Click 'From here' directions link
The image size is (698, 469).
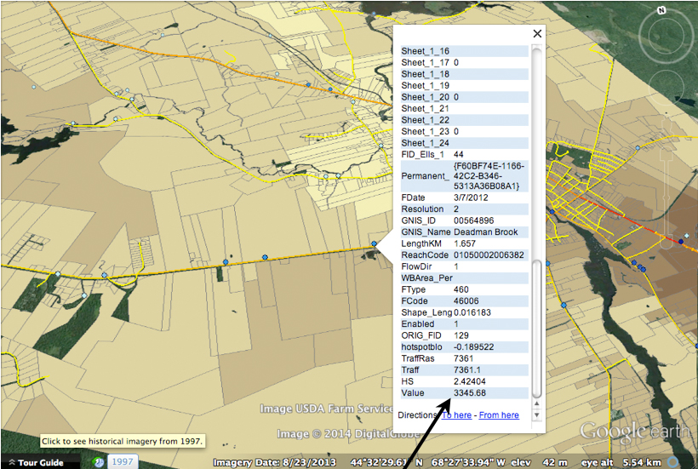tap(499, 415)
